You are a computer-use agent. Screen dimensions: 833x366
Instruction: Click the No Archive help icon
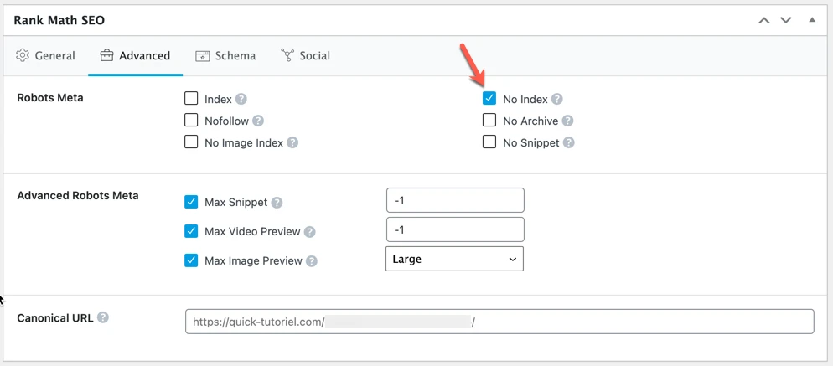(x=568, y=121)
